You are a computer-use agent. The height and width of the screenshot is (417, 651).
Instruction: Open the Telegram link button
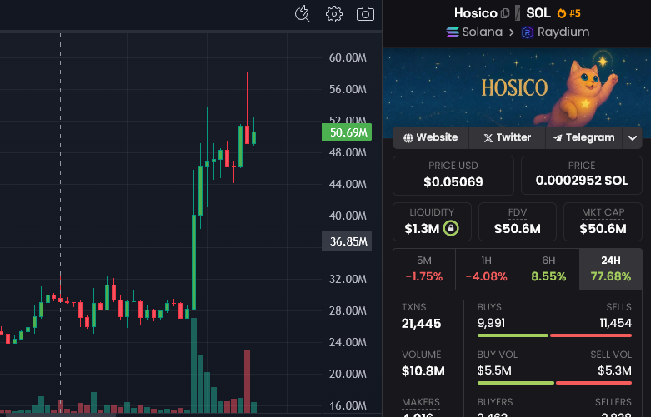(x=583, y=137)
